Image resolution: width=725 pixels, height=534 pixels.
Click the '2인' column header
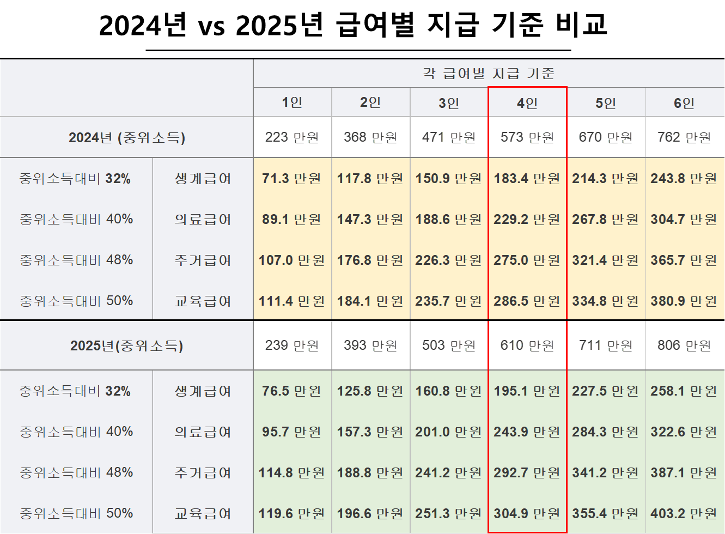(x=370, y=102)
